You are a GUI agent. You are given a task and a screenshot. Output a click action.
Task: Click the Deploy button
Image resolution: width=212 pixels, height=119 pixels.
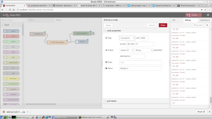192,15
